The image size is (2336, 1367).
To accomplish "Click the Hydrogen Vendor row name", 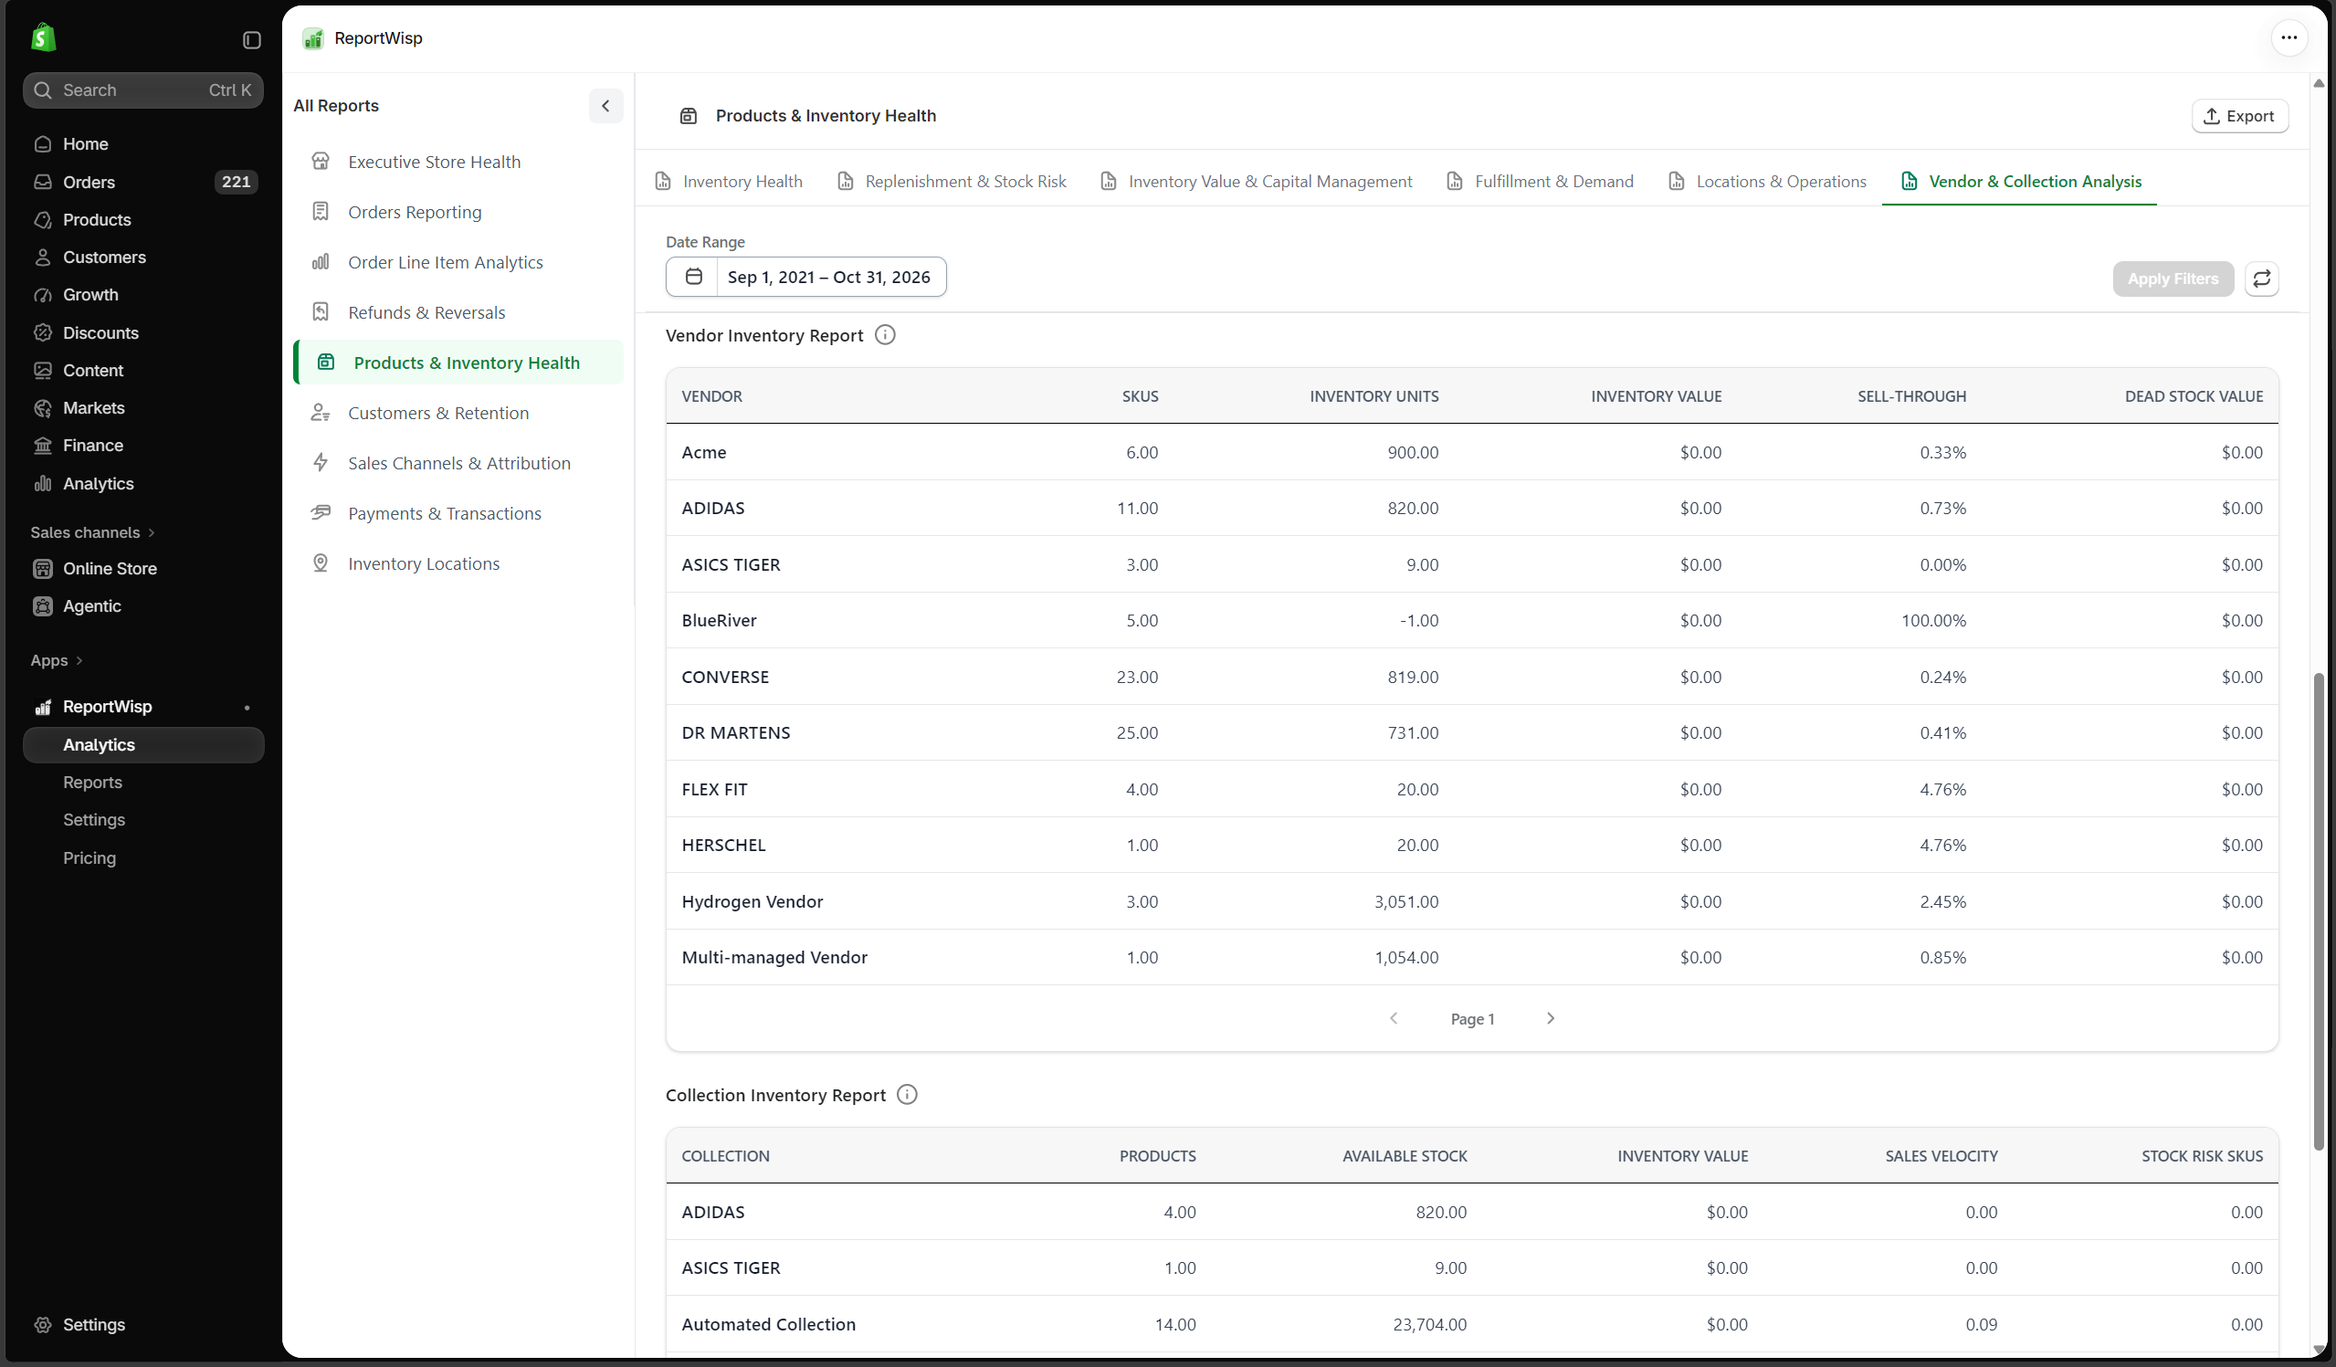I will tap(752, 902).
